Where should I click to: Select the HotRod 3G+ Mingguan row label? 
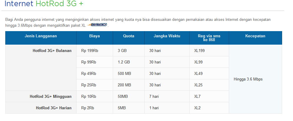[50, 97]
